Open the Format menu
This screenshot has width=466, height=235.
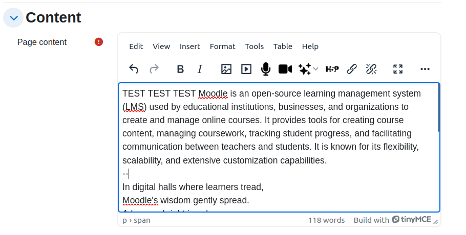pos(223,46)
